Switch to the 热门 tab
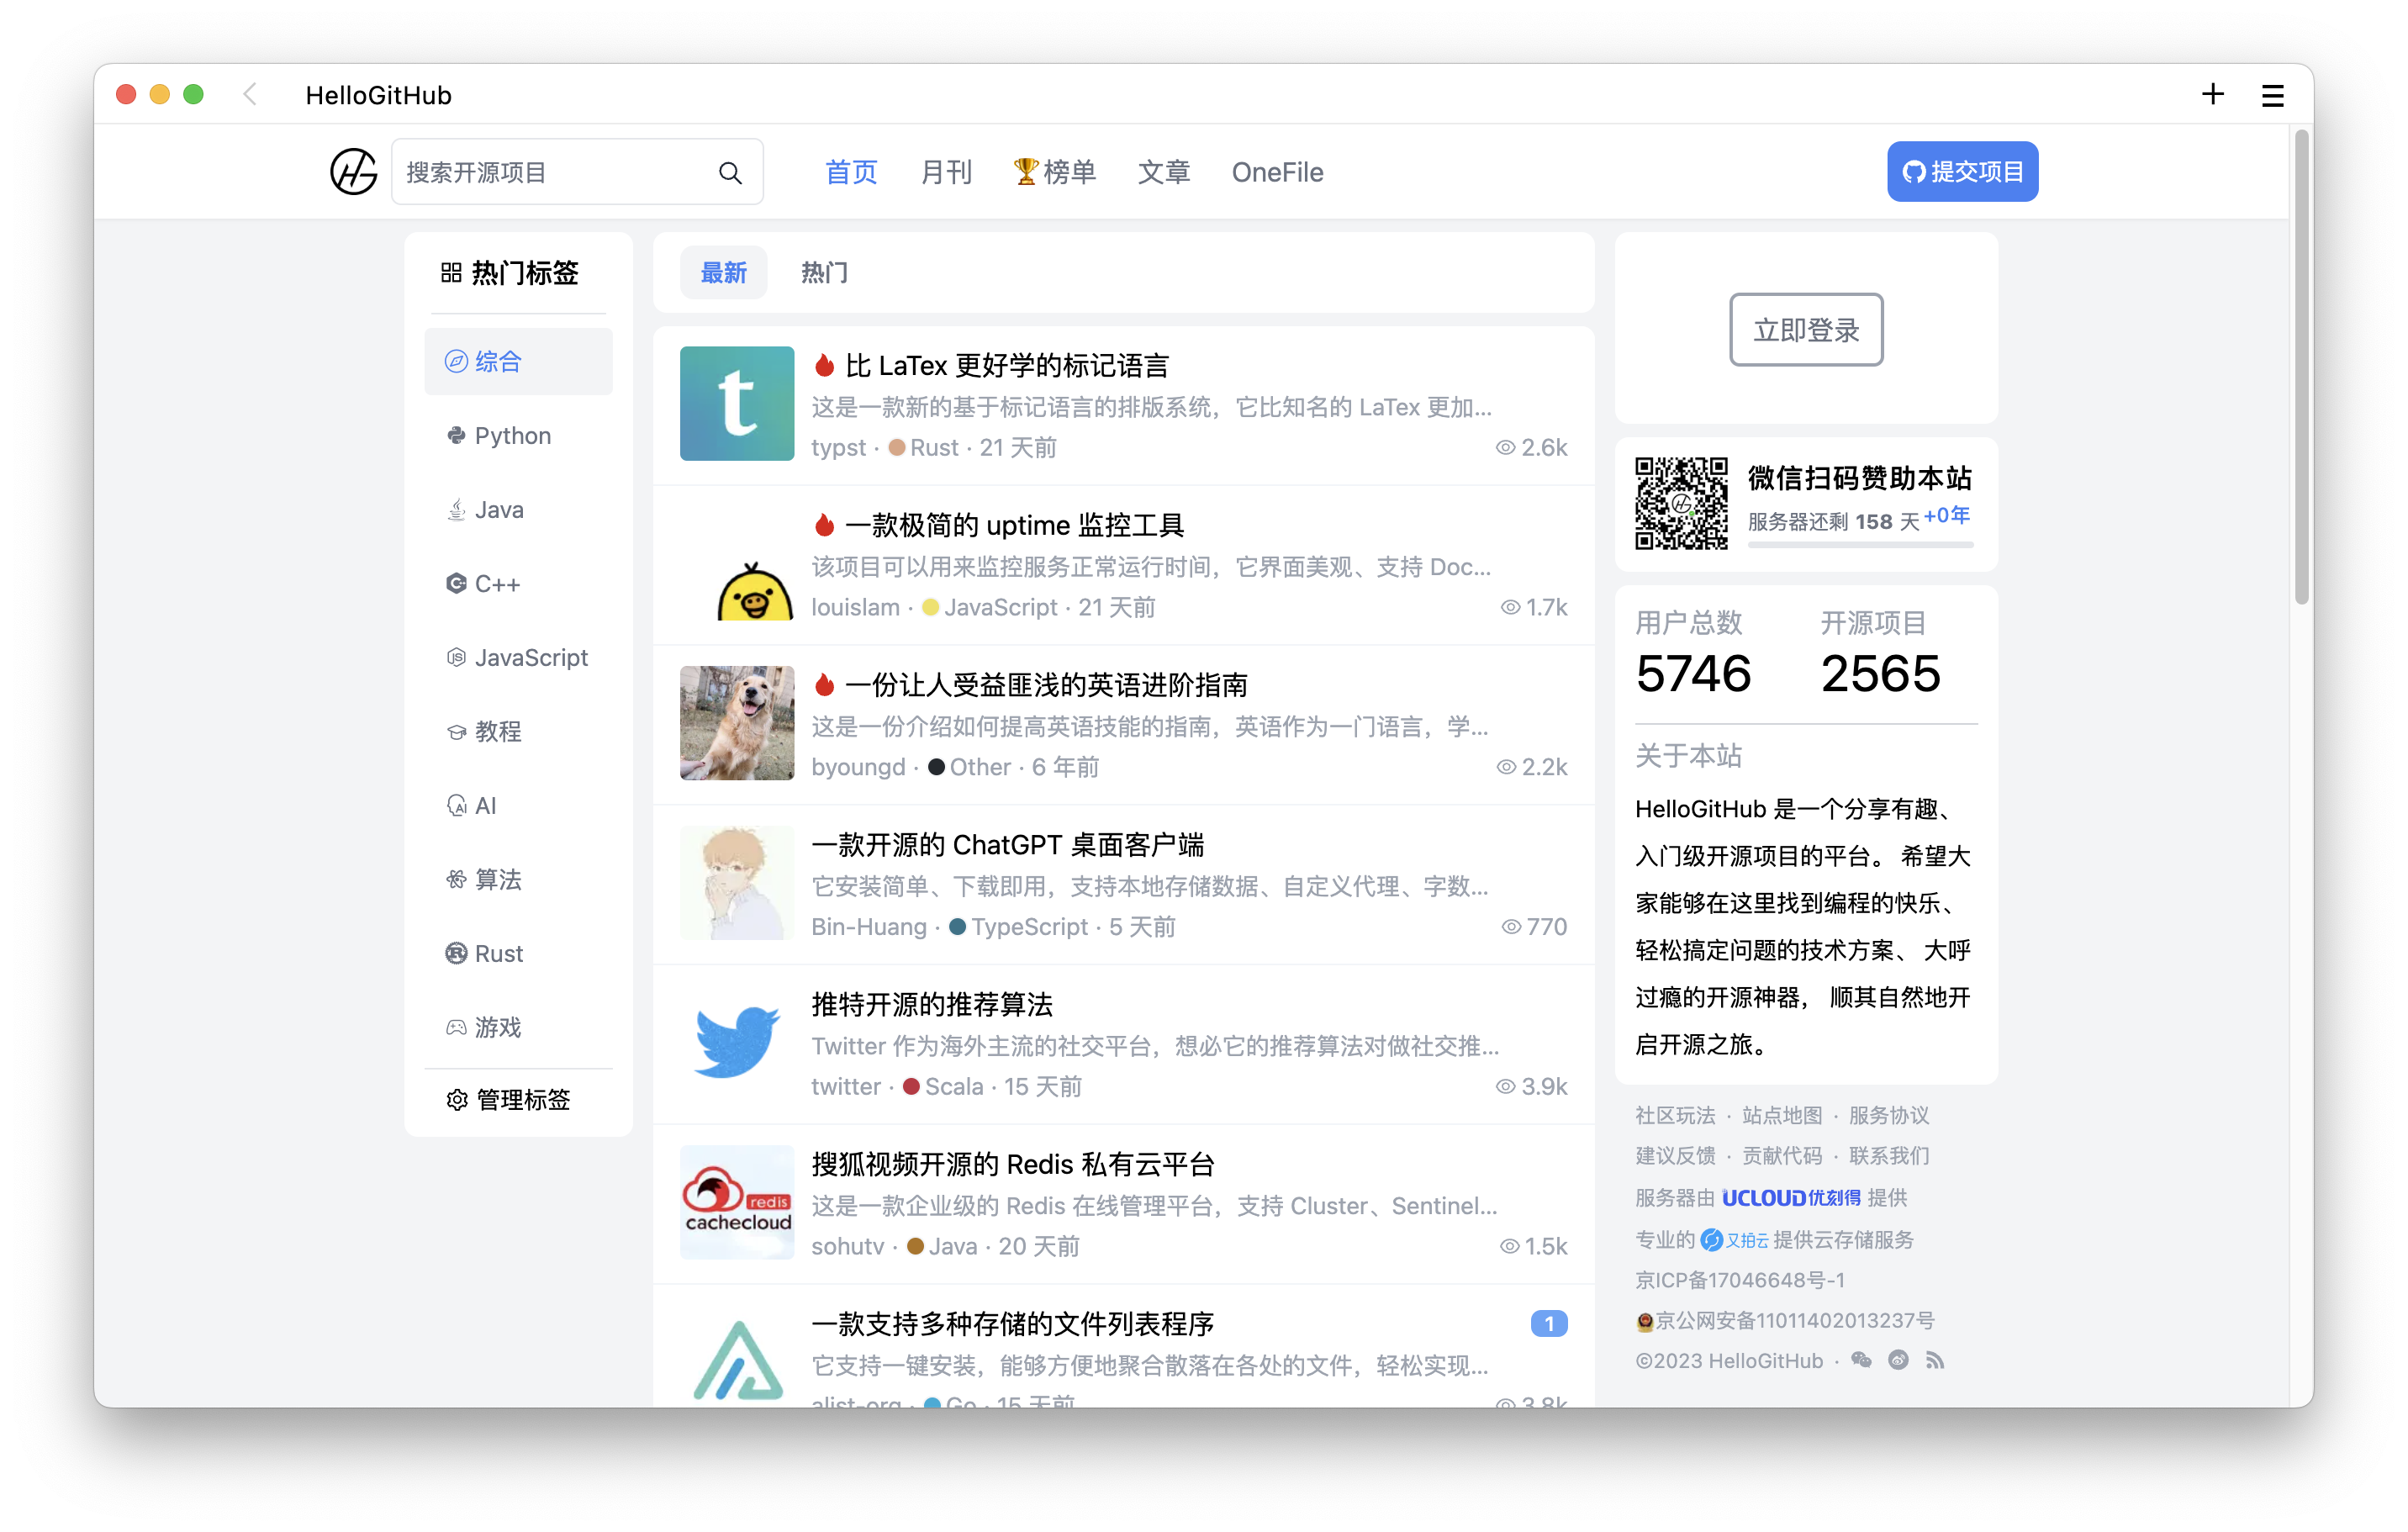The width and height of the screenshot is (2408, 1532). [824, 273]
